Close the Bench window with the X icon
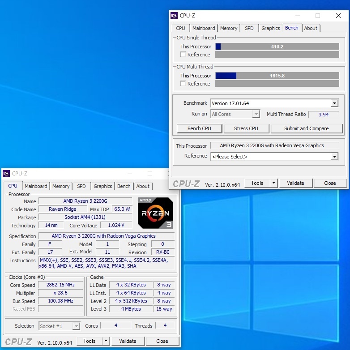The height and width of the screenshot is (350, 350). click(338, 16)
